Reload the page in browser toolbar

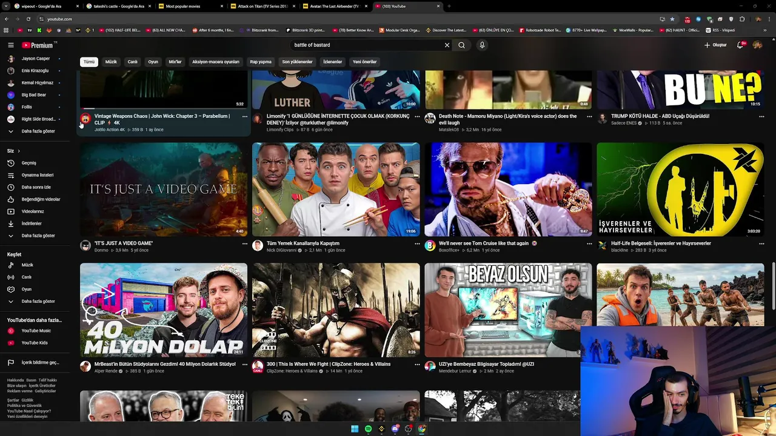(x=28, y=19)
